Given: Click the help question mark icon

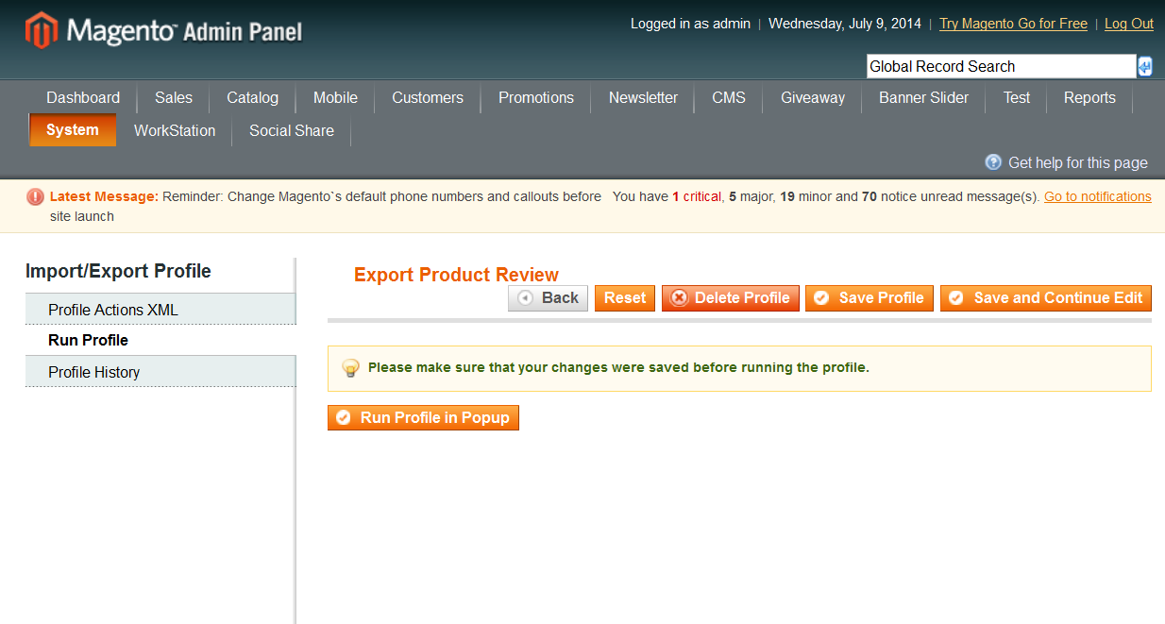Looking at the screenshot, I should pos(993,162).
